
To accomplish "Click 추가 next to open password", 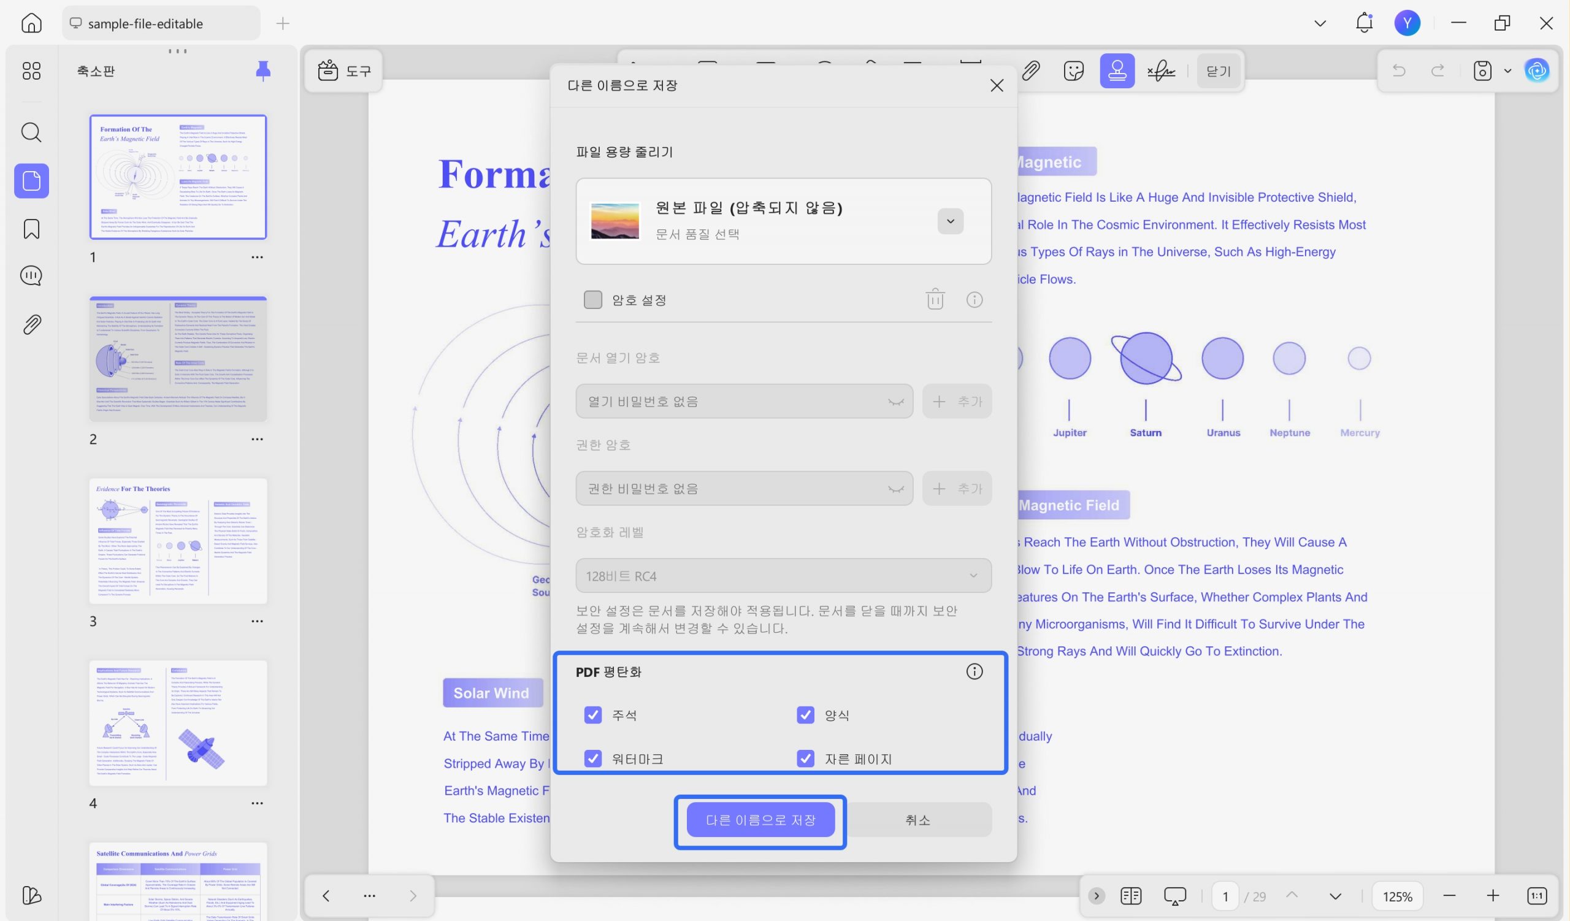I will tap(956, 401).
